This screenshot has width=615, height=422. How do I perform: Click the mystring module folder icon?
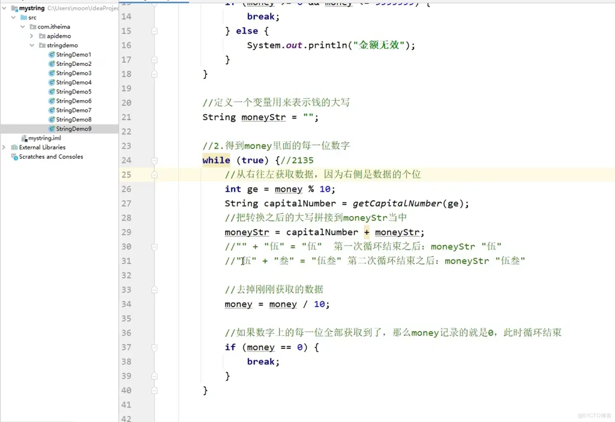15,8
